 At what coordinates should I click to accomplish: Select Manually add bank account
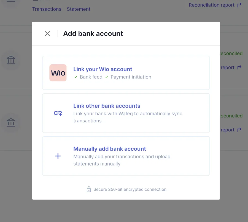109,149
